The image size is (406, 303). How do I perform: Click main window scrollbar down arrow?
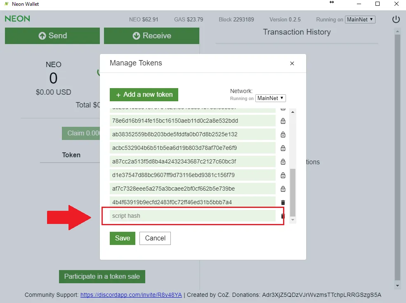pos(397,286)
